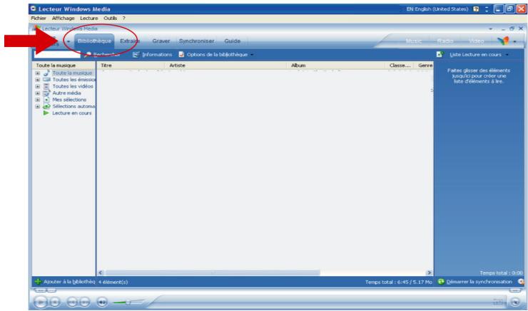Viewport: 528px width, 311px height.
Task: Click the icon right of Démarrer la synchronisation
Action: click(x=521, y=281)
